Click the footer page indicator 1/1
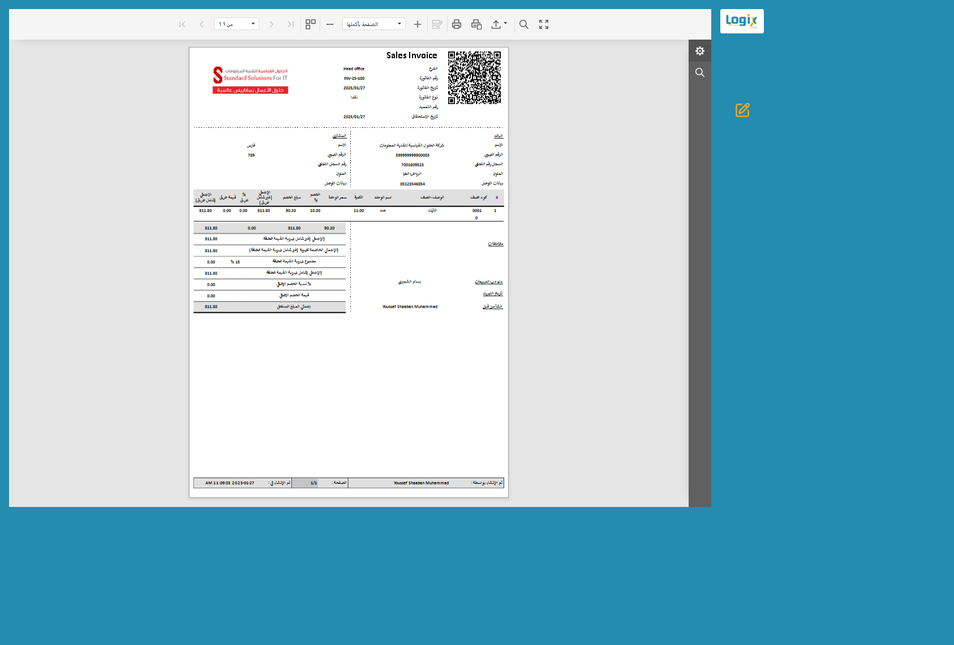Image resolution: width=954 pixels, height=645 pixels. pyautogui.click(x=313, y=483)
